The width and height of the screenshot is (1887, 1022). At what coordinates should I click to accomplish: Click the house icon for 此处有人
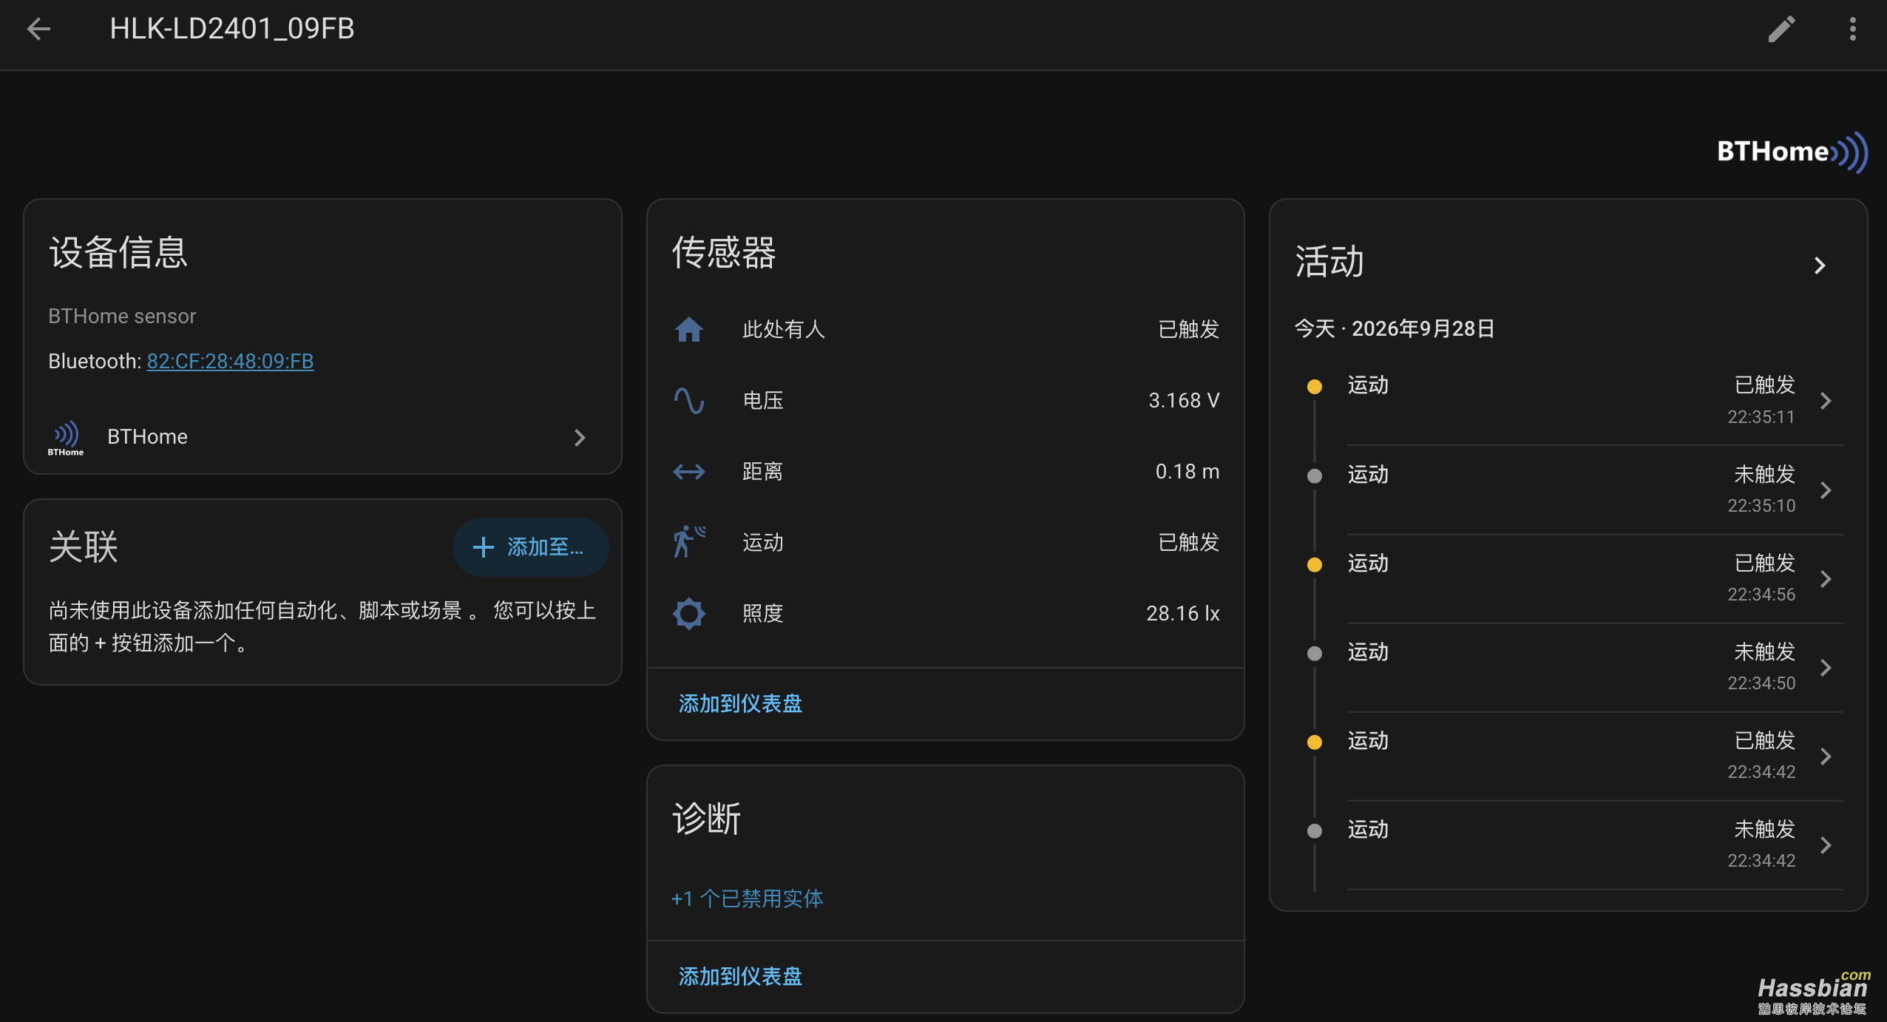688,329
